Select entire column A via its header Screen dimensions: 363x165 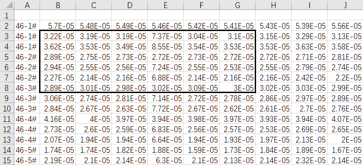pos(27,5)
